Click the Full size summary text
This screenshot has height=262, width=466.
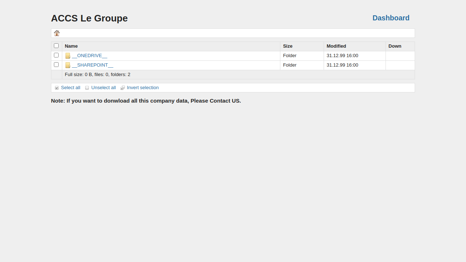coord(98,75)
